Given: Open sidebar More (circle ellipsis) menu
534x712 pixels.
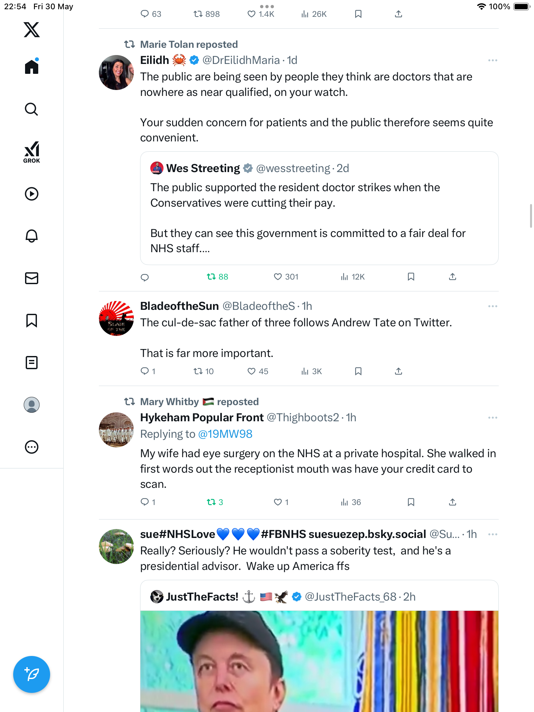Looking at the screenshot, I should 32,447.
